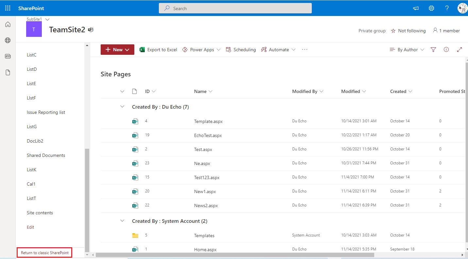Collapse the Created By System Account group

(122, 221)
